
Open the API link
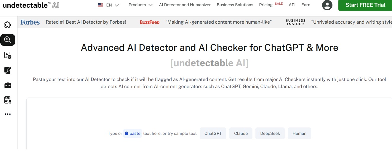292,5
